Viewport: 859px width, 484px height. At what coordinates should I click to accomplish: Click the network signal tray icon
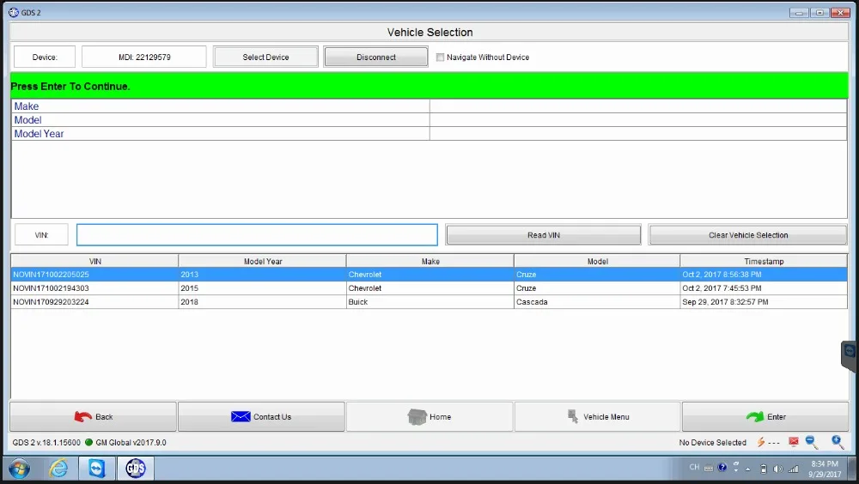pos(793,469)
